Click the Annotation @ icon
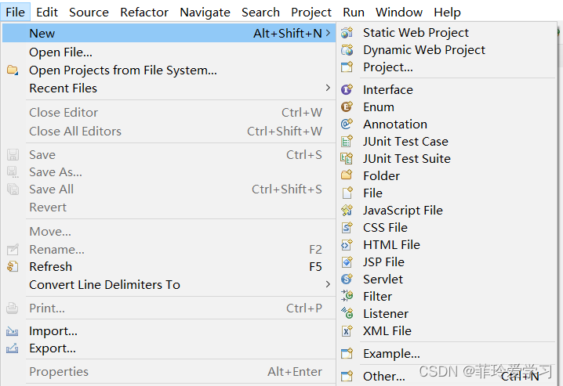The image size is (563, 386). (x=347, y=124)
